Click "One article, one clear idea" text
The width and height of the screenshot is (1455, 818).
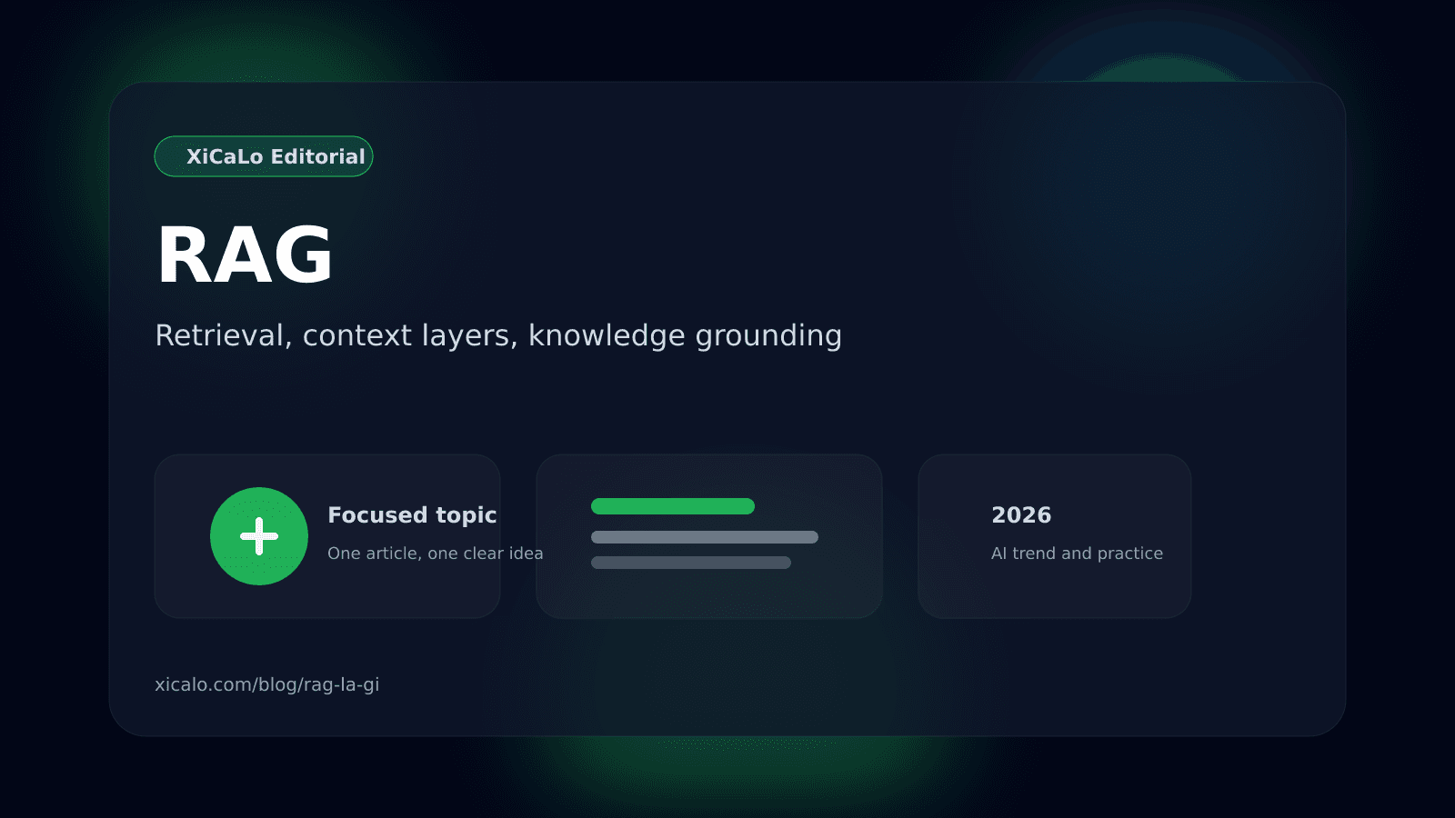tap(435, 554)
